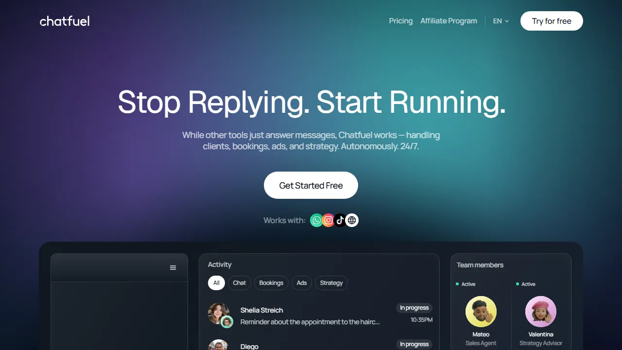This screenshot has width=622, height=350.
Task: Click In progress badge for Shelia Streich
Action: coord(415,308)
